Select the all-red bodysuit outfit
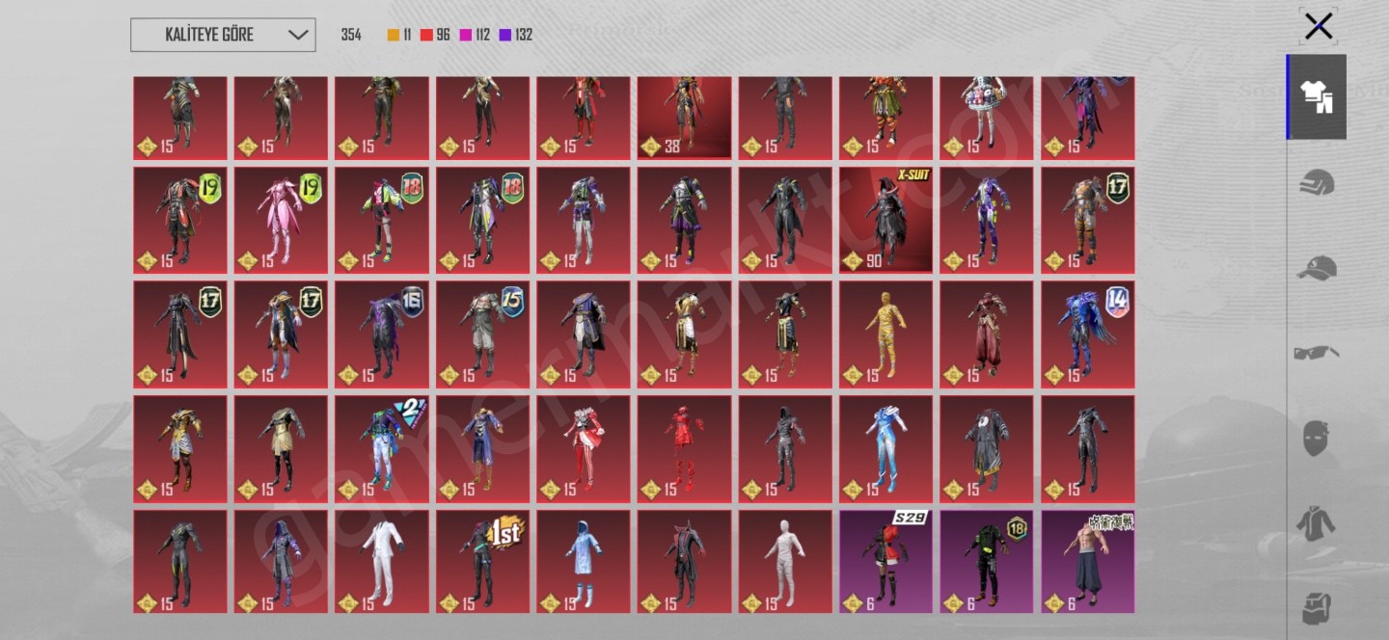This screenshot has width=1389, height=640. (684, 449)
